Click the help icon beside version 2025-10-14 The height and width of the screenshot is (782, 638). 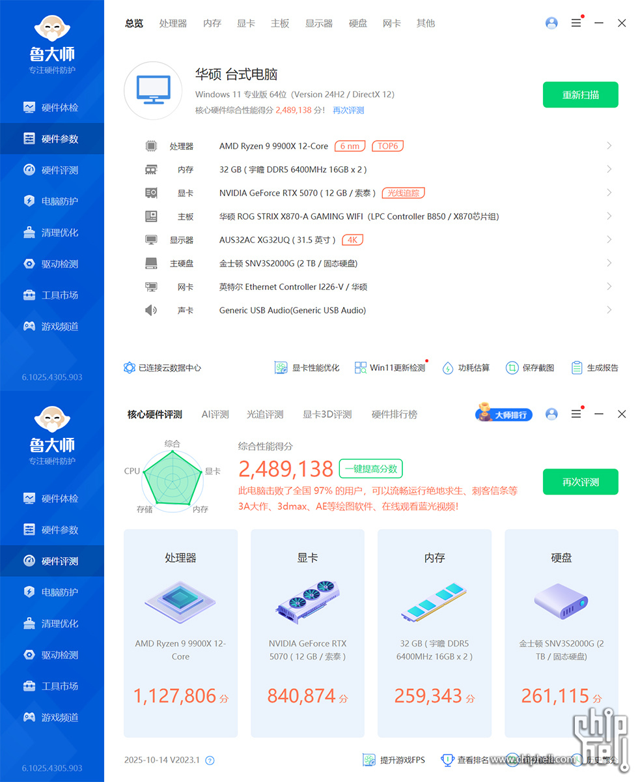(x=210, y=760)
